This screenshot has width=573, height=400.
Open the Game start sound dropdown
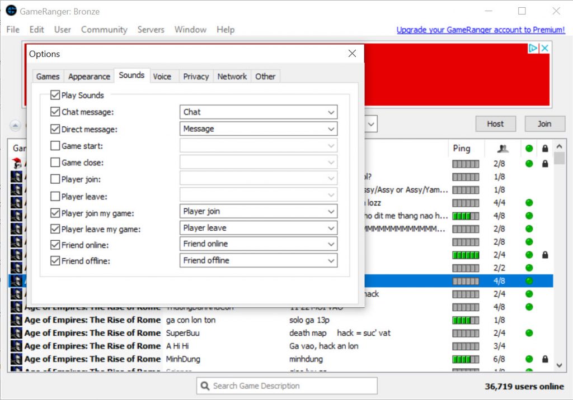(x=259, y=146)
